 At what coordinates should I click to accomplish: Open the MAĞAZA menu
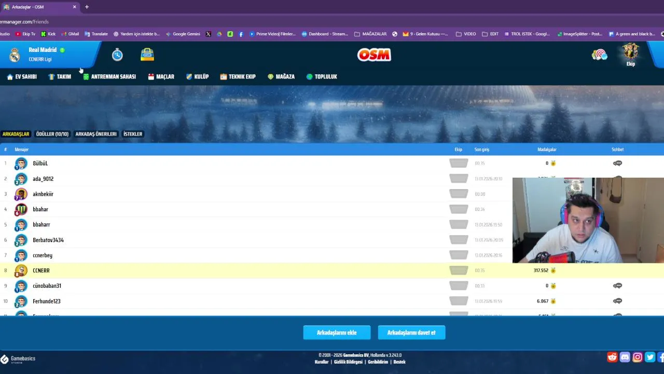[x=281, y=76]
